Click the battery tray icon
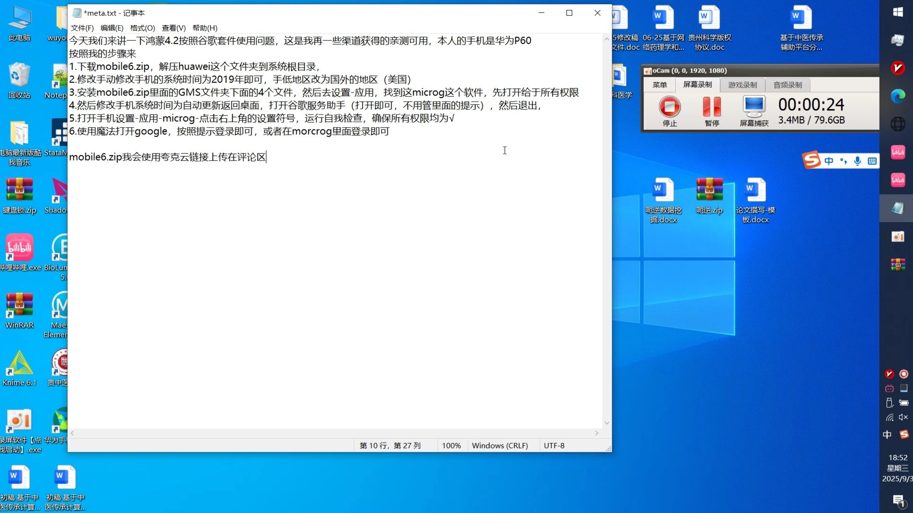 coord(903,403)
